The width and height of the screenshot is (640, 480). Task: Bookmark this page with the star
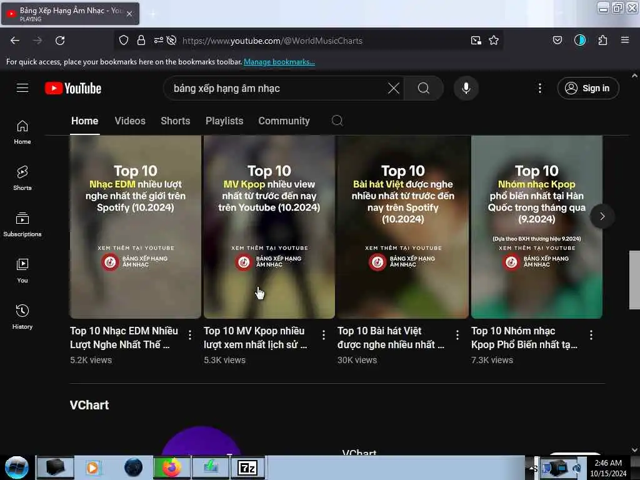click(494, 41)
